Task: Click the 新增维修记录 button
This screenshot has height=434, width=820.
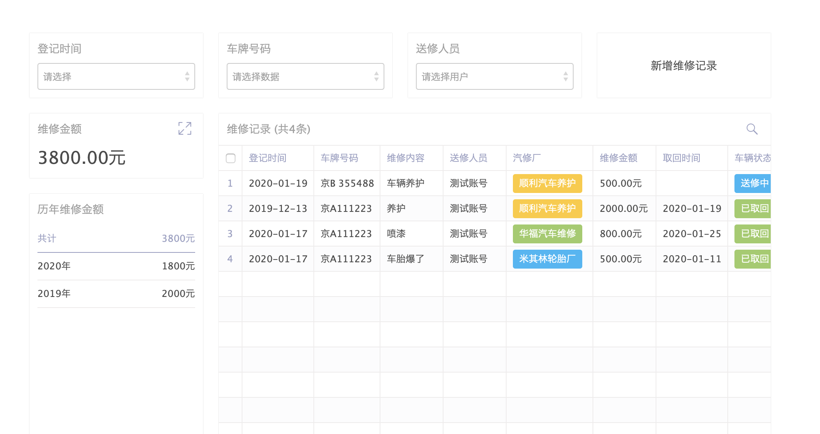Action: (x=684, y=65)
